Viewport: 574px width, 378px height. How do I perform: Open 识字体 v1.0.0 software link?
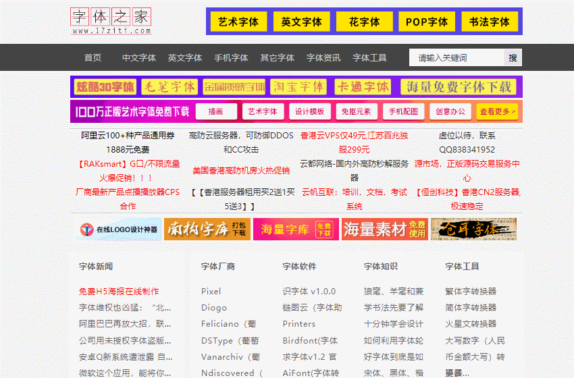click(x=309, y=292)
